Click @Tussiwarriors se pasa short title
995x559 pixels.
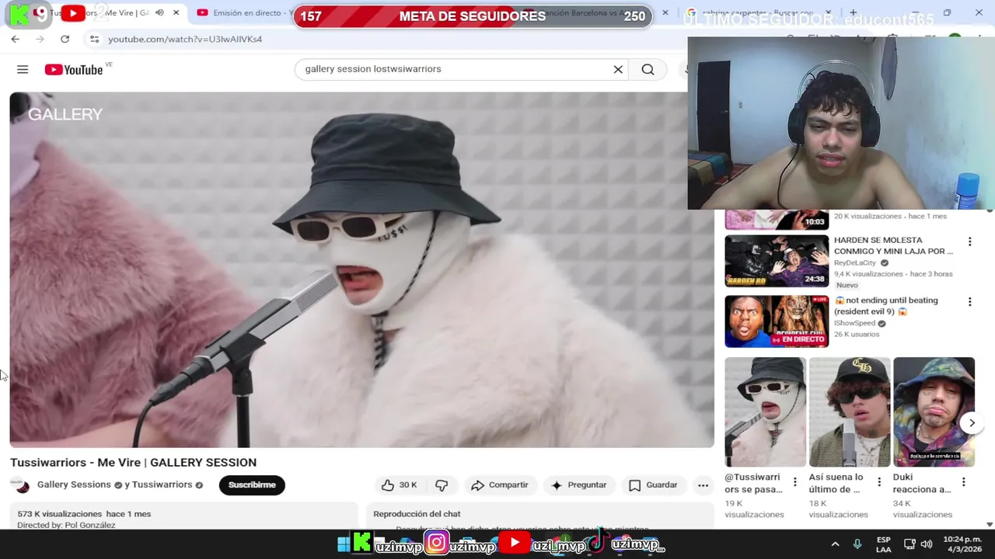(753, 483)
